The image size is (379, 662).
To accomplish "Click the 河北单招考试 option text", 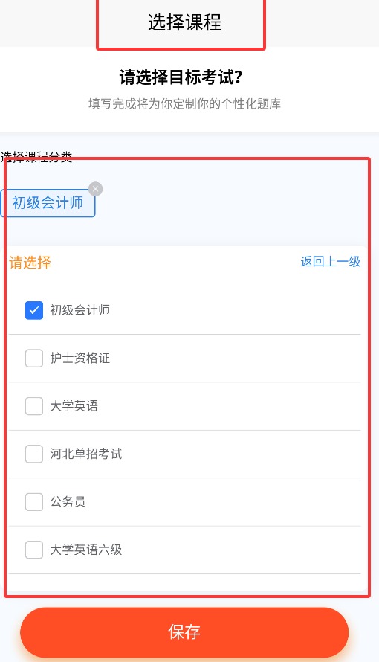I will 86,454.
